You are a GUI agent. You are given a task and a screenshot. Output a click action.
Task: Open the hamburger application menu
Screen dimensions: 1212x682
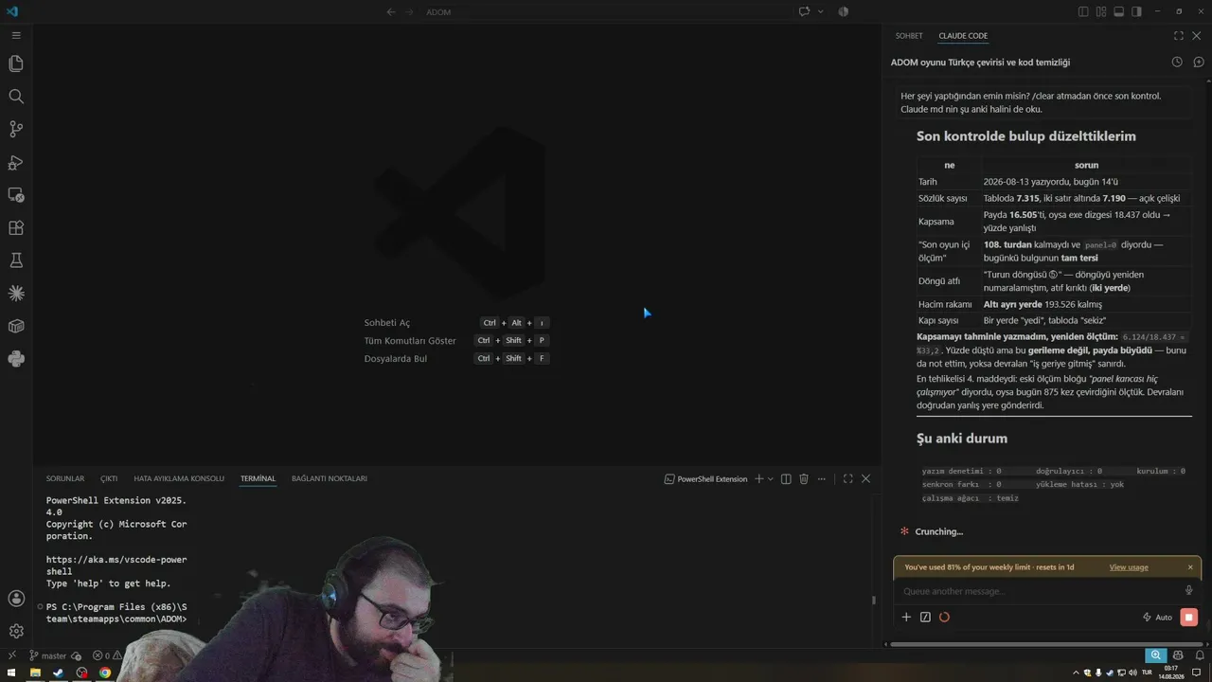[x=16, y=35]
